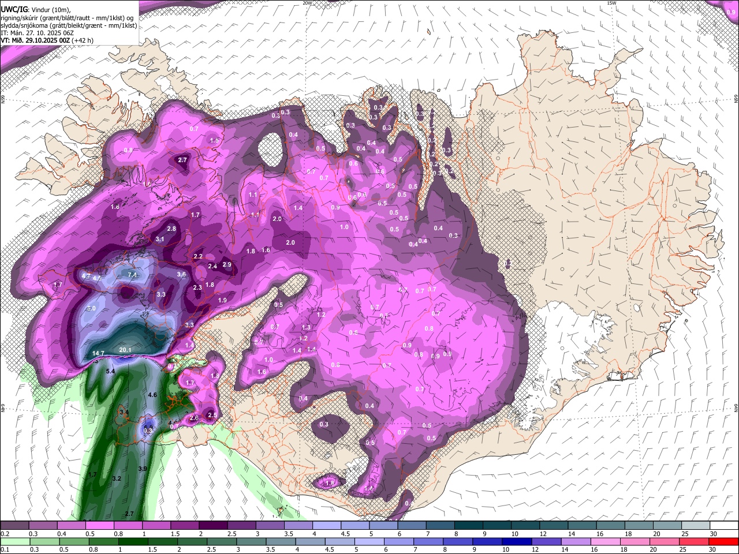
Task: Click the pale green first swatch of the lower legend
Action: (14, 541)
